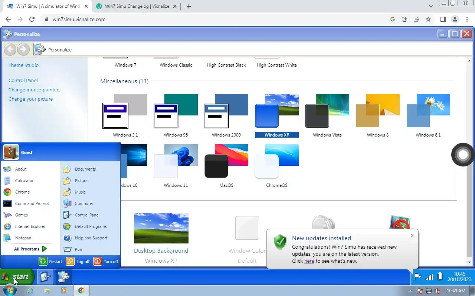
Task: Open Notepad from the Start menu
Action: pos(30,238)
